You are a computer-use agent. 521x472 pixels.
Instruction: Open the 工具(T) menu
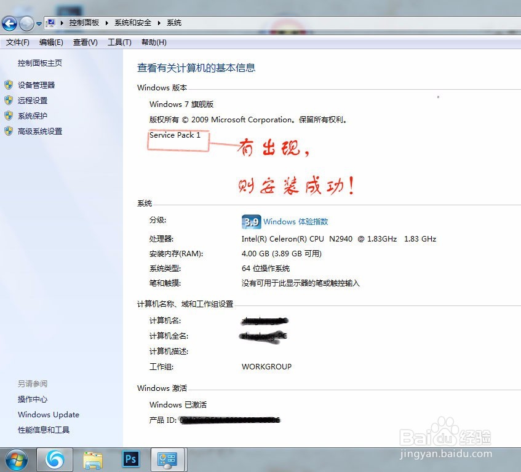[119, 42]
